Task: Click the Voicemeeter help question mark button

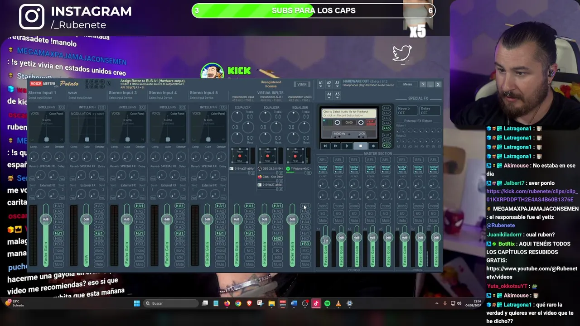Action: [x=423, y=84]
